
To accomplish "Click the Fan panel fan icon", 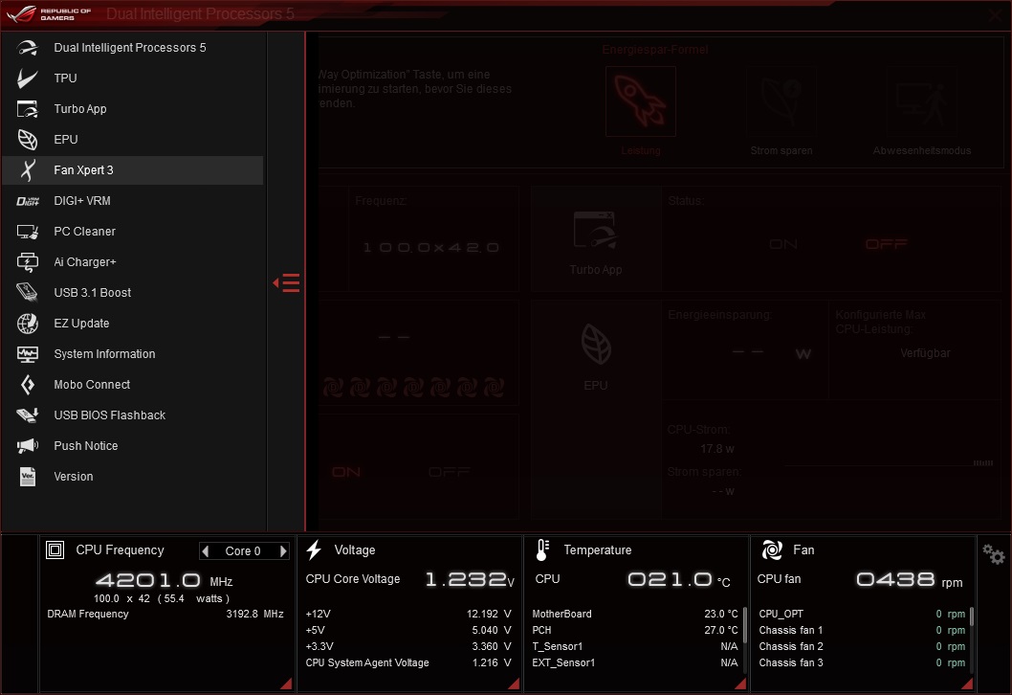I will click(772, 550).
